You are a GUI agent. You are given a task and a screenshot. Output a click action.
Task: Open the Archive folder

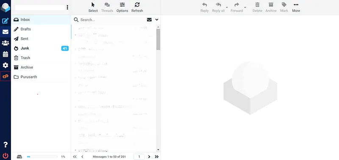[41, 67]
